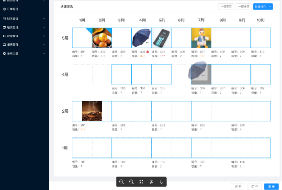
Task: Select empty slot 409 on layer 5
Action: 241,38
